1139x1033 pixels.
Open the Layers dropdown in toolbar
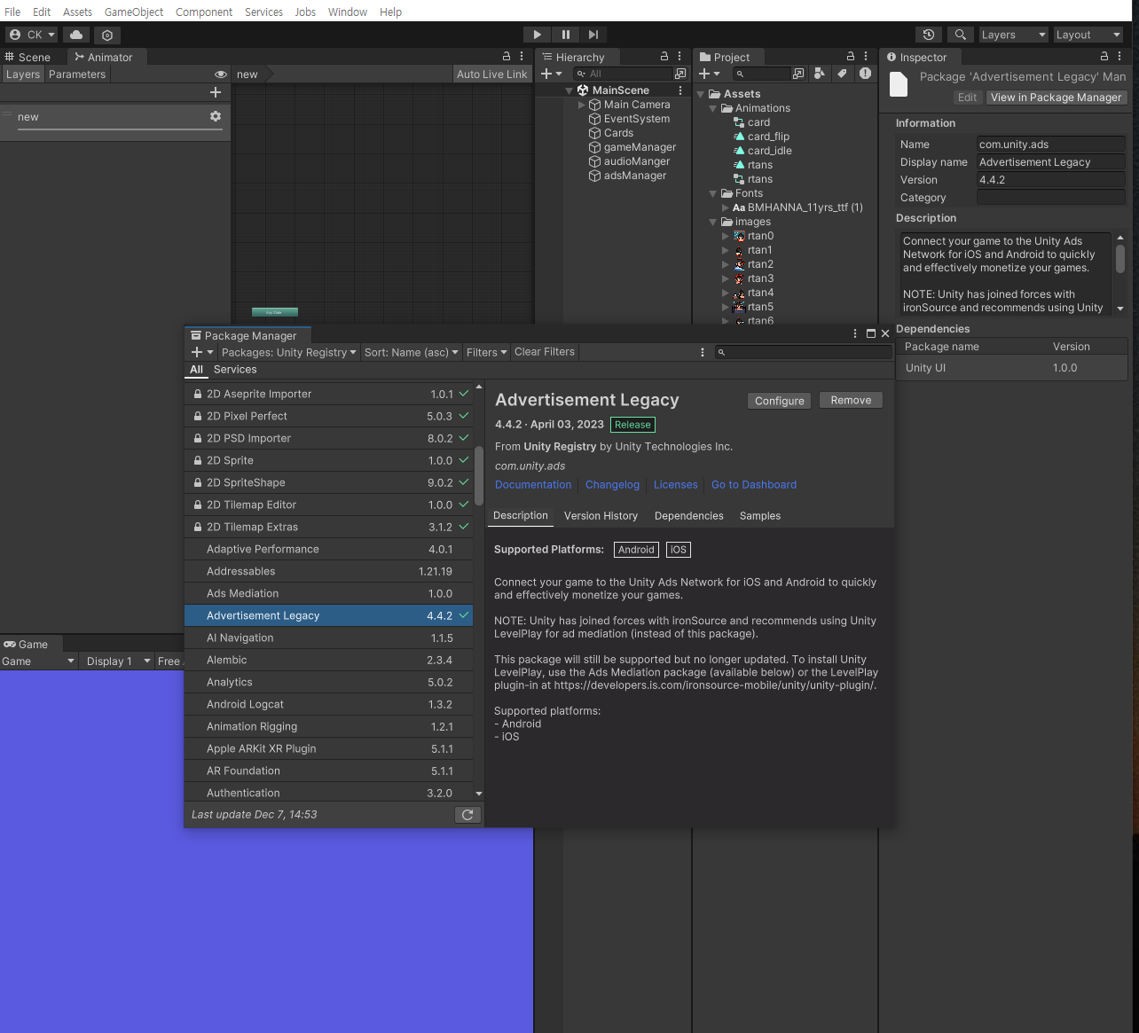tap(1013, 35)
